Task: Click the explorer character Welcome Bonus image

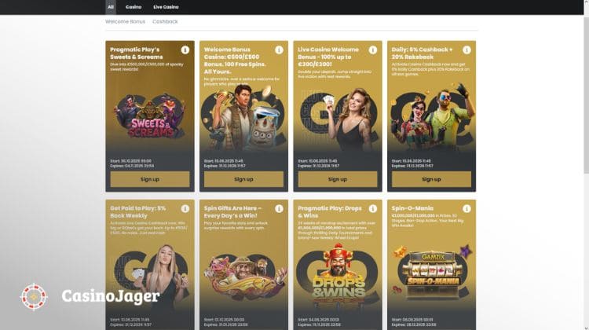Action: [x=243, y=116]
